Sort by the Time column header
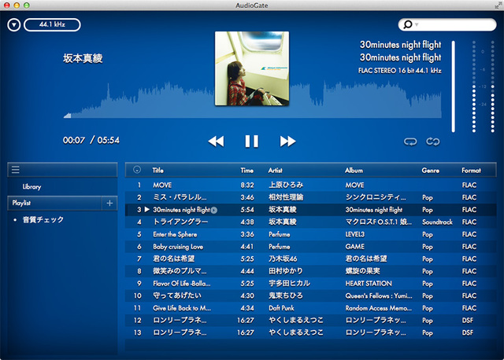 point(246,171)
